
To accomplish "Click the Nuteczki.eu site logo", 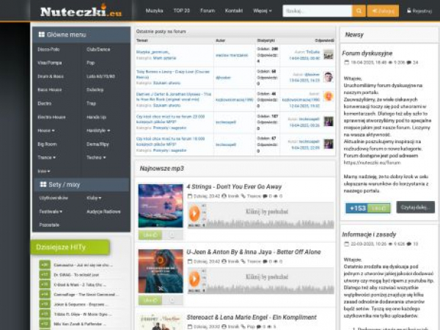I will (81, 12).
